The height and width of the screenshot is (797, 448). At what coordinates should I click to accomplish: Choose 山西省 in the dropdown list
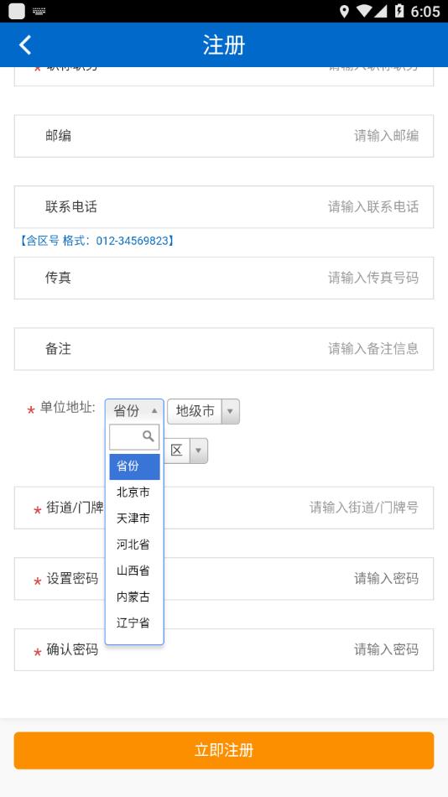pyautogui.click(x=134, y=570)
